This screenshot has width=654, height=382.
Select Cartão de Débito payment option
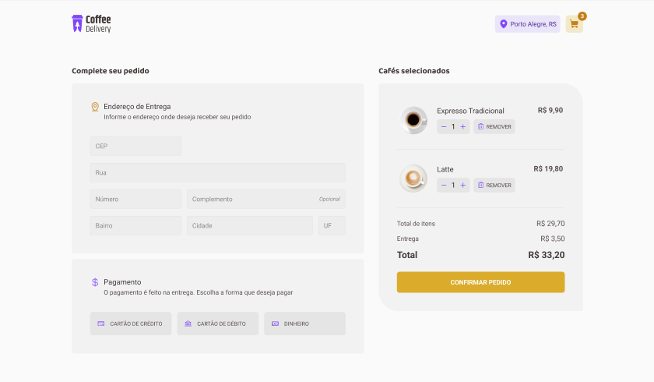pos(218,324)
